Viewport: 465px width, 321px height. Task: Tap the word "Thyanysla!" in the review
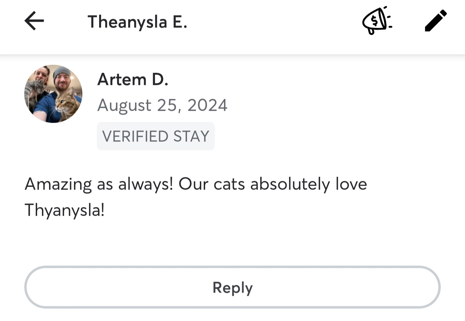coord(65,210)
